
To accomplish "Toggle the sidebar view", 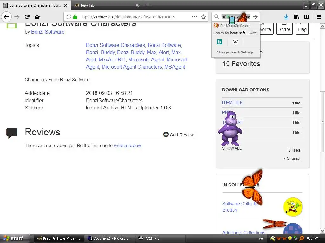I will (x=307, y=17).
